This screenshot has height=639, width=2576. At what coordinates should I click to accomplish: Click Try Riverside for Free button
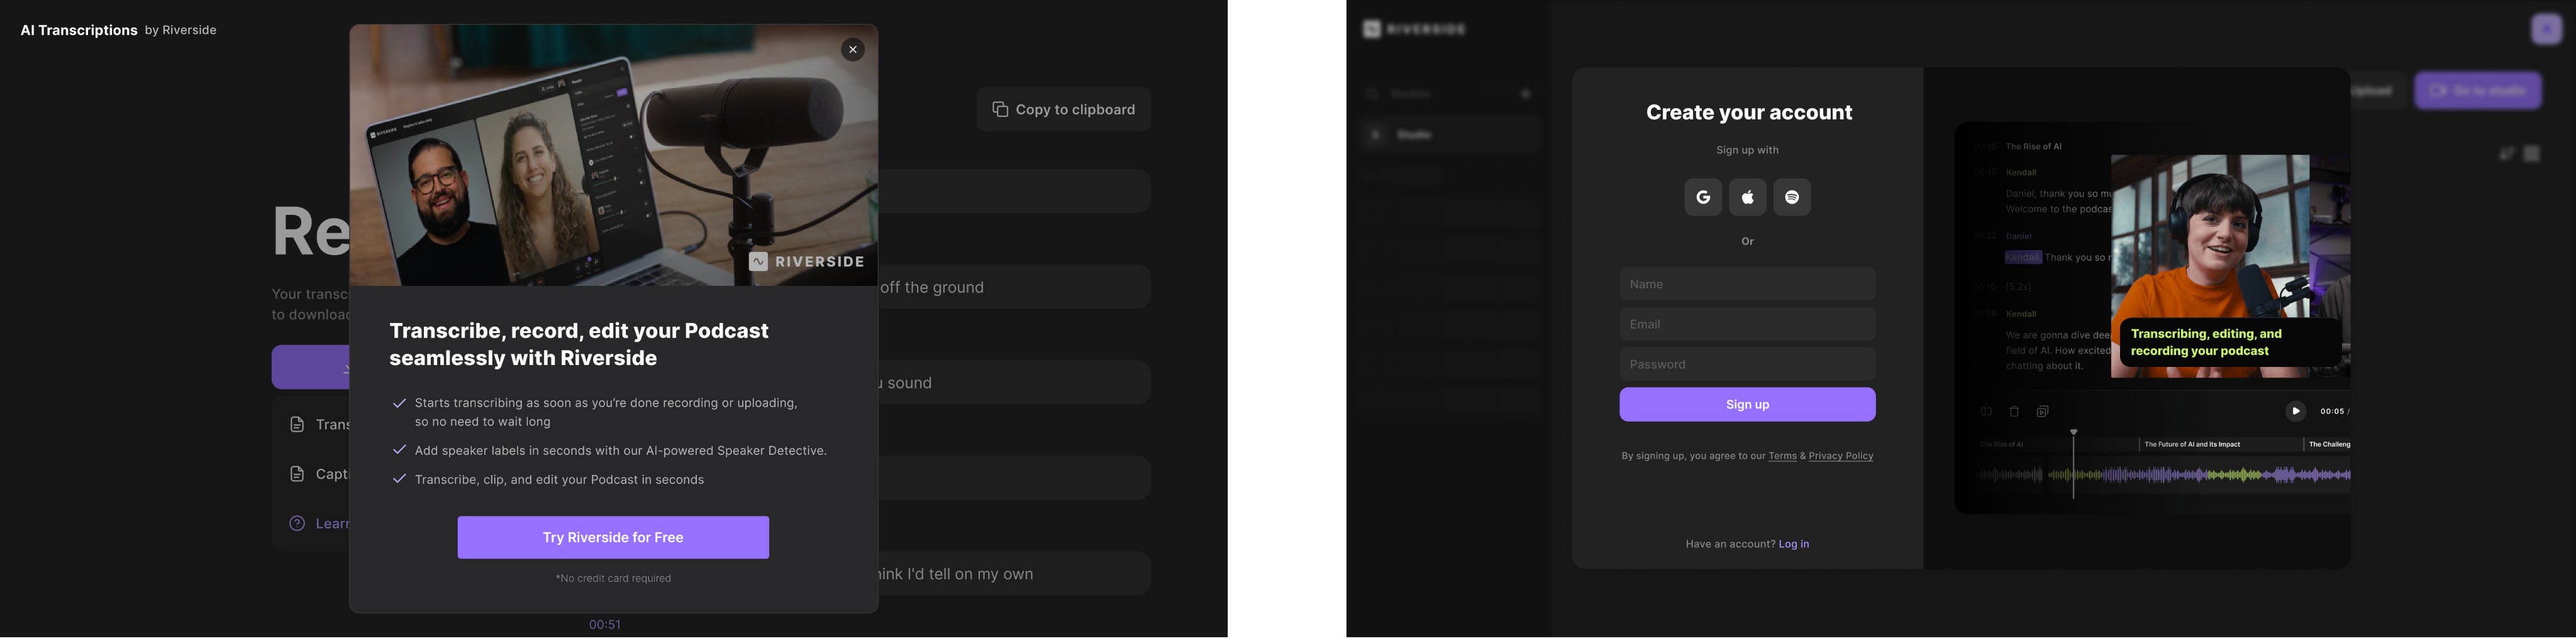pyautogui.click(x=613, y=537)
